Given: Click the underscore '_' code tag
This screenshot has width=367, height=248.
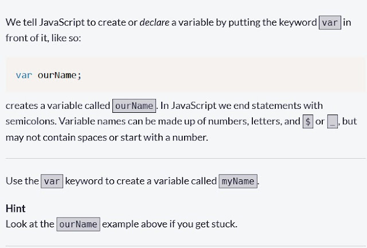Looking at the screenshot, I should 333,121.
